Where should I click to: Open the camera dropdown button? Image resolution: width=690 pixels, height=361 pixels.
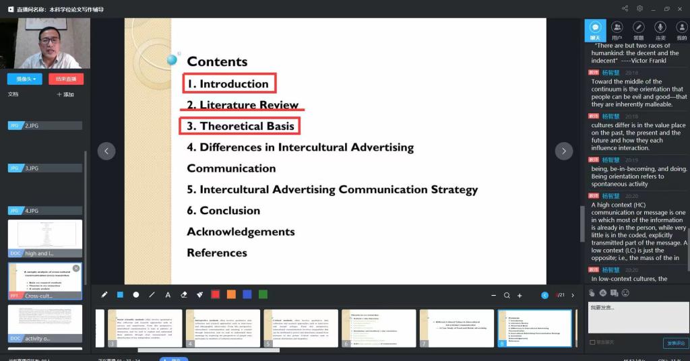tap(25, 79)
